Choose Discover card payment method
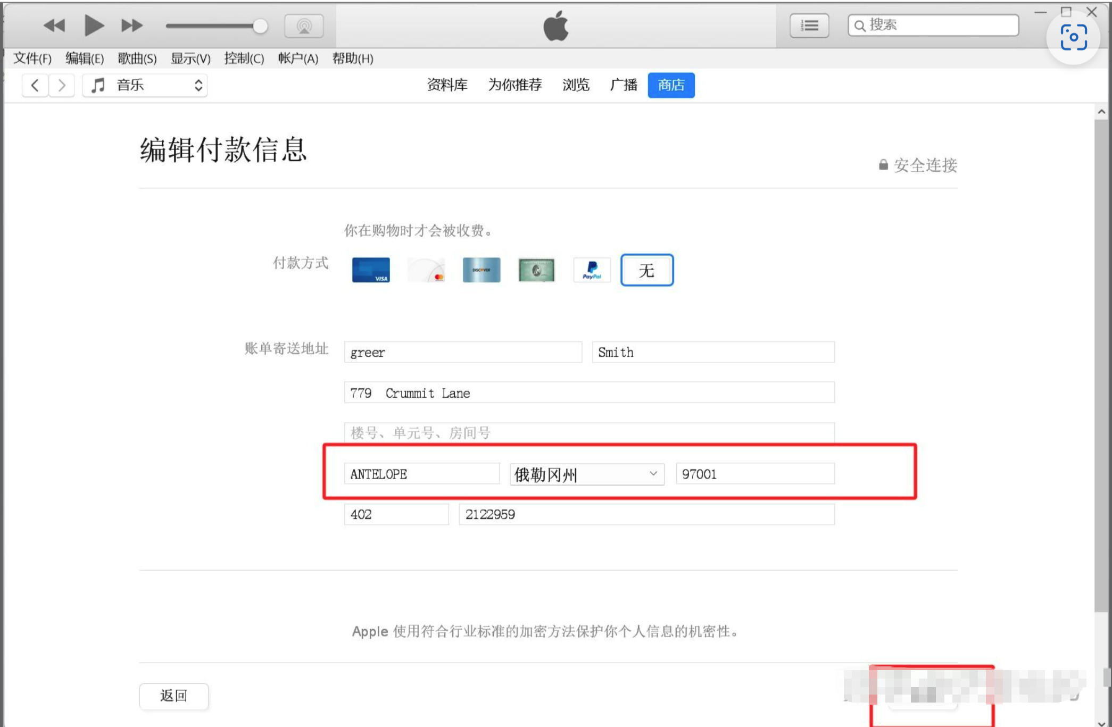The image size is (1112, 727). pos(482,270)
